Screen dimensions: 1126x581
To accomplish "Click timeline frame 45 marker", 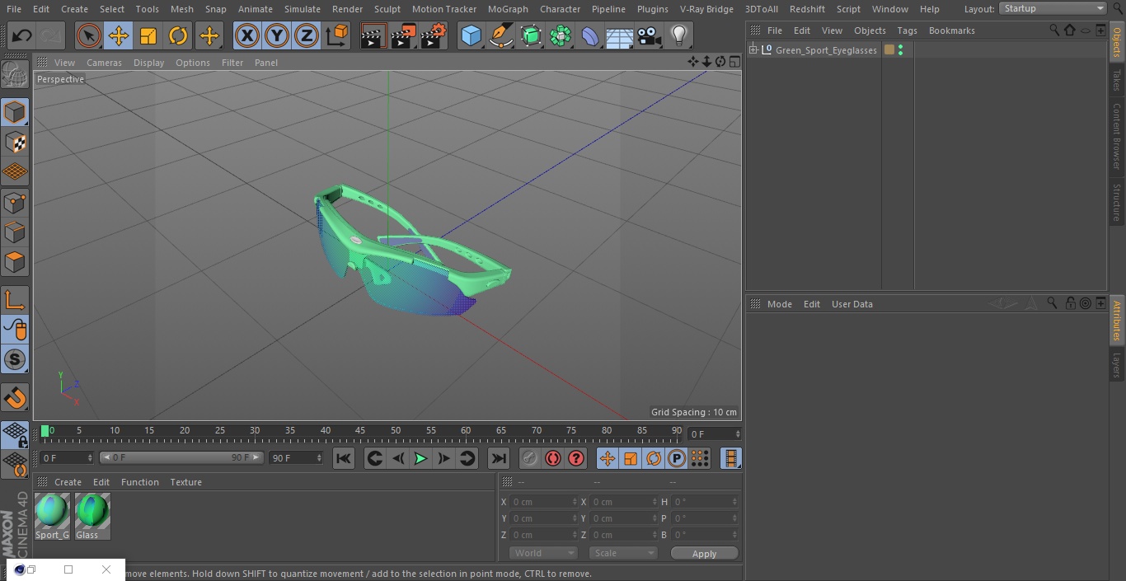I will pos(360,430).
